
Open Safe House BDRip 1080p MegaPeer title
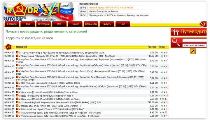pyautogui.click(x=61, y=113)
